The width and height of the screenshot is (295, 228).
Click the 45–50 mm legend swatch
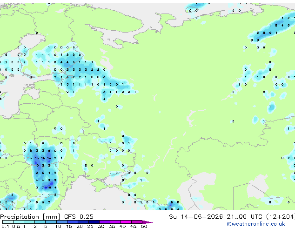[137, 222]
